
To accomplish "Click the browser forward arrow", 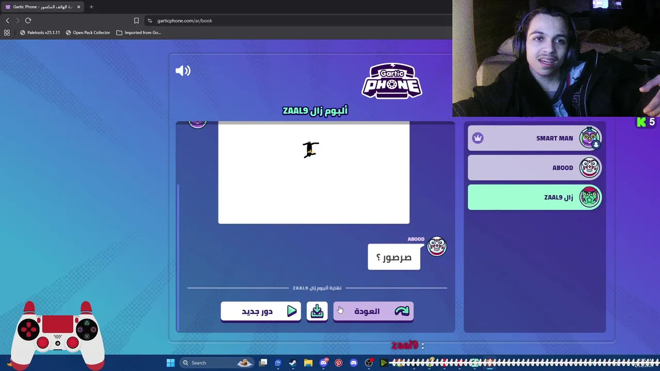I will pos(18,21).
